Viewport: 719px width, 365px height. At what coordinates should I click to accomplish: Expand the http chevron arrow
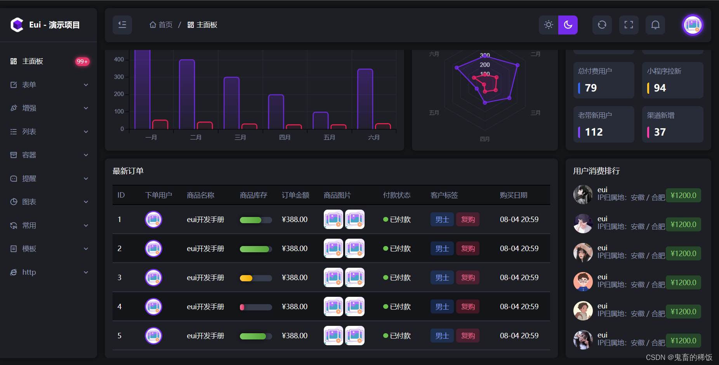[x=86, y=272]
